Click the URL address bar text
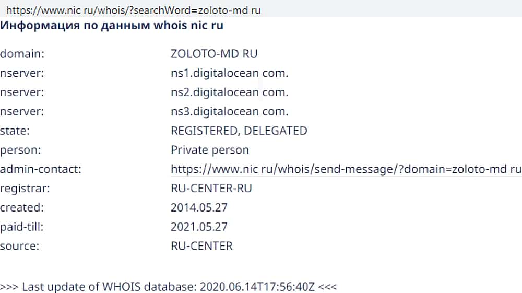Image resolution: width=522 pixels, height=293 pixels. click(x=133, y=10)
